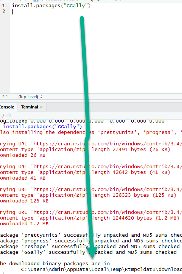This screenshot has height=274, width=182.
Task: Click the 'length 27491 bytes' content line
Action: coord(85,150)
